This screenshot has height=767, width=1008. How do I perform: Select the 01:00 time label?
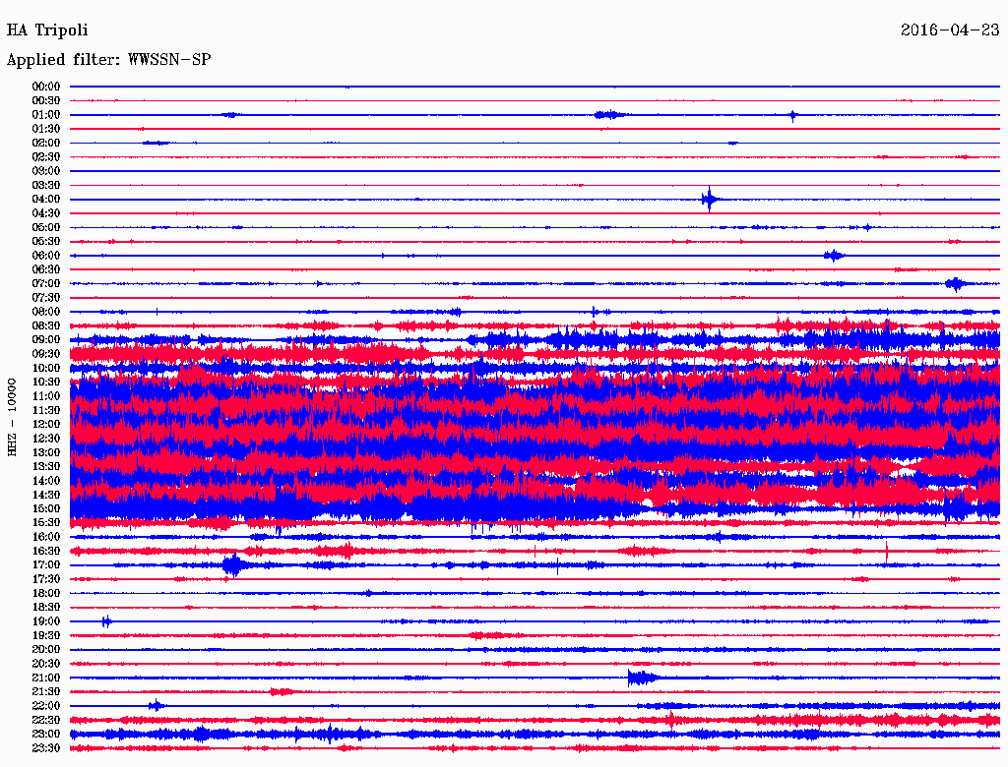point(46,114)
